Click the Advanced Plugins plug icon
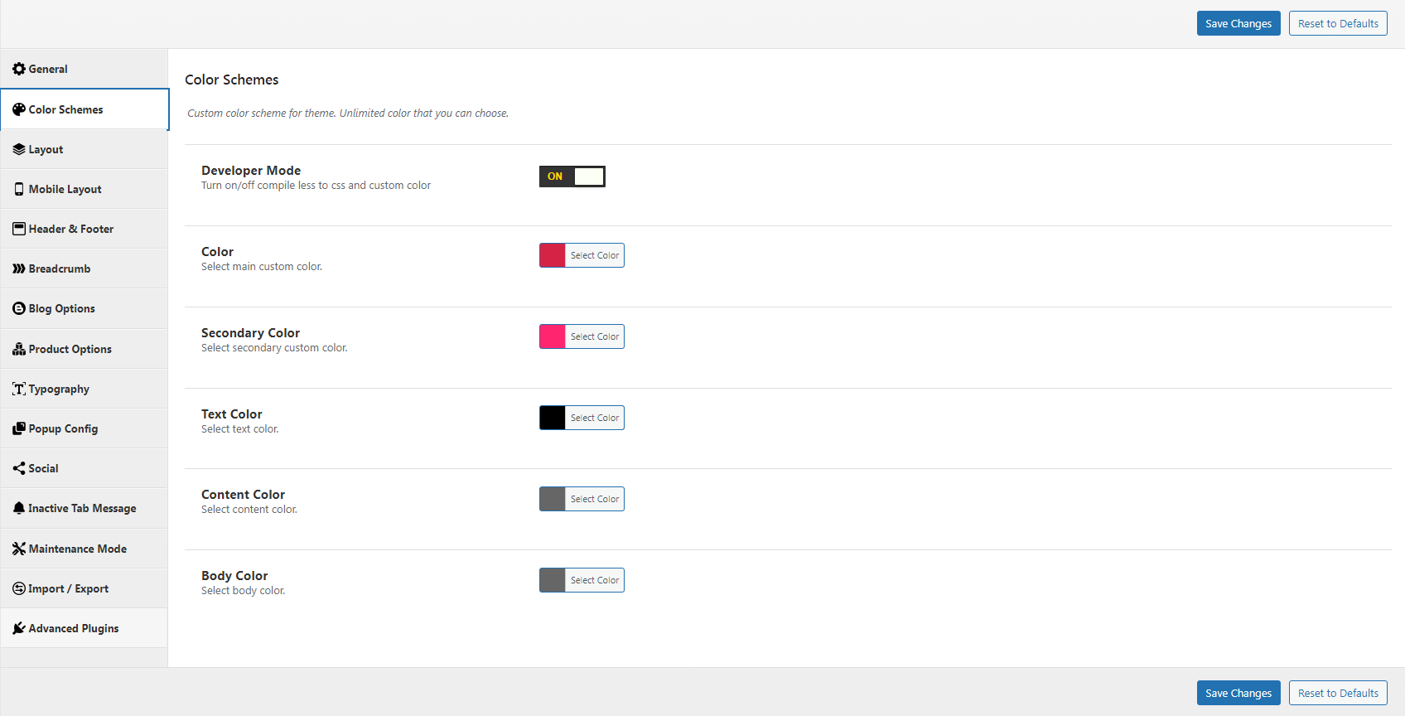1405x716 pixels. tap(19, 628)
